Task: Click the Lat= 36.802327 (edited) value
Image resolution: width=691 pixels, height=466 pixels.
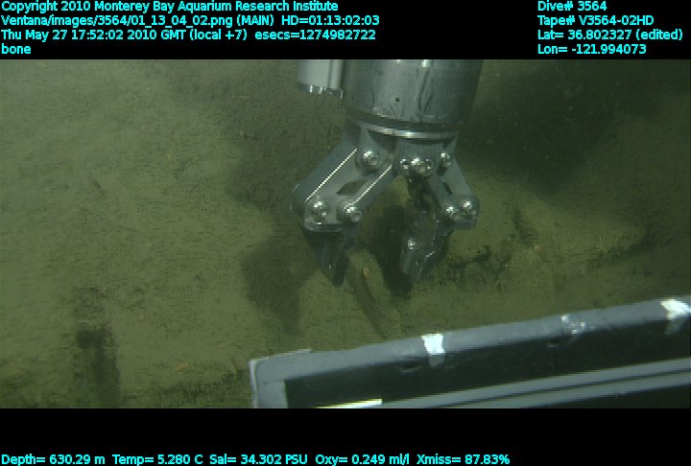Action: [610, 35]
